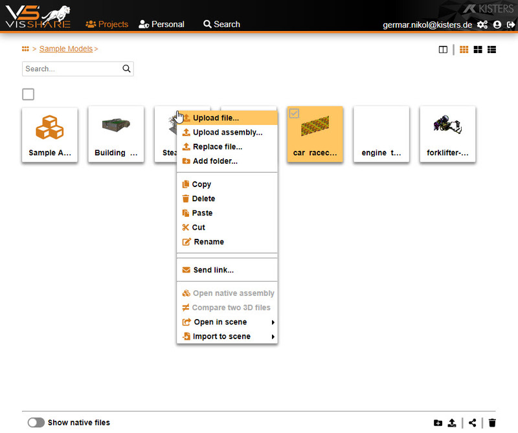Switch to the Personal tab
The height and width of the screenshot is (433, 518).
click(161, 24)
